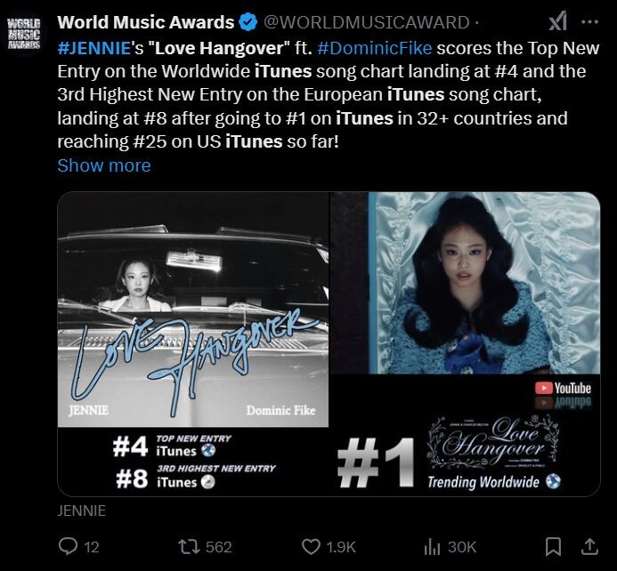Like the tweet with heart icon

tap(311, 547)
